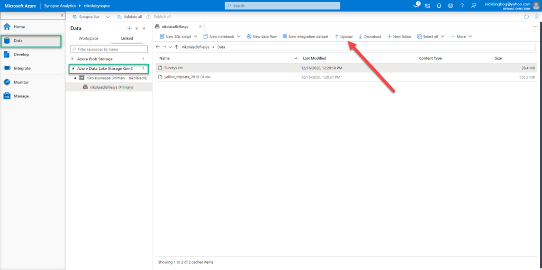Open the Home hub
542x270 pixels.
20,26
